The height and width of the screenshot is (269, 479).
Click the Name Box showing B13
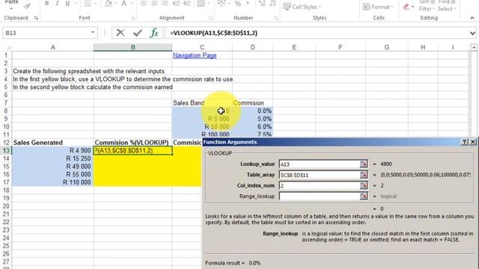(46, 33)
